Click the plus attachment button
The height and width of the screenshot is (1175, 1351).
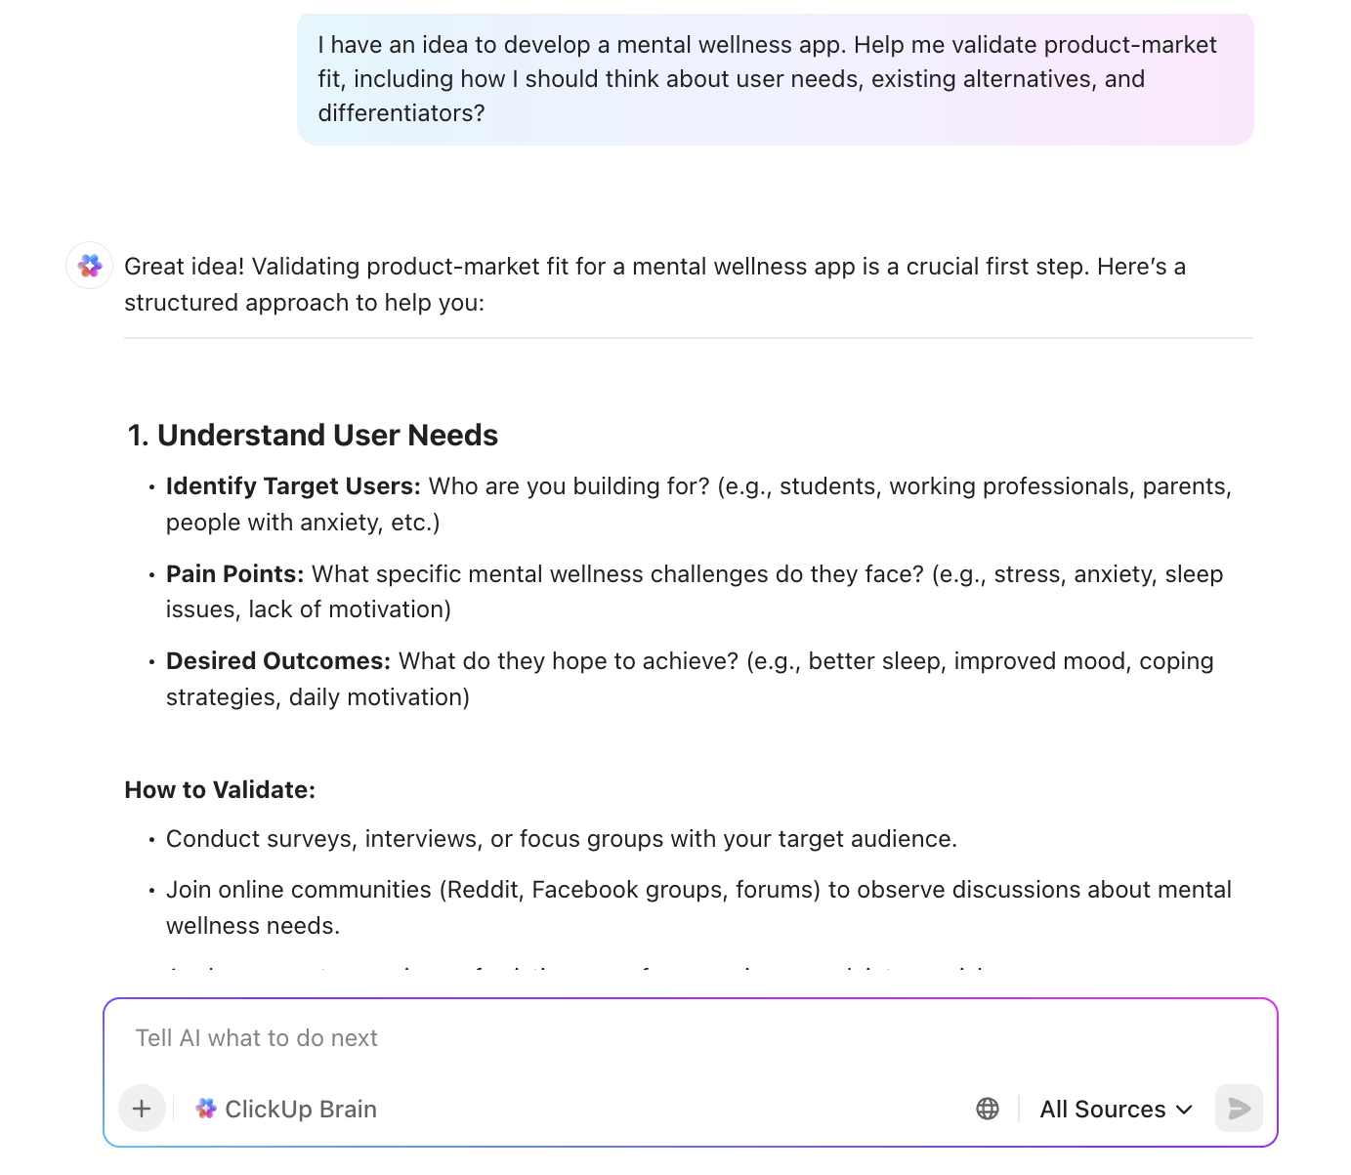click(x=142, y=1109)
